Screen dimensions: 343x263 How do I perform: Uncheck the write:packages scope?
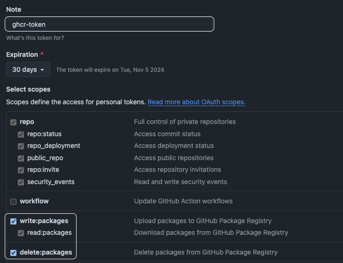click(x=13, y=221)
